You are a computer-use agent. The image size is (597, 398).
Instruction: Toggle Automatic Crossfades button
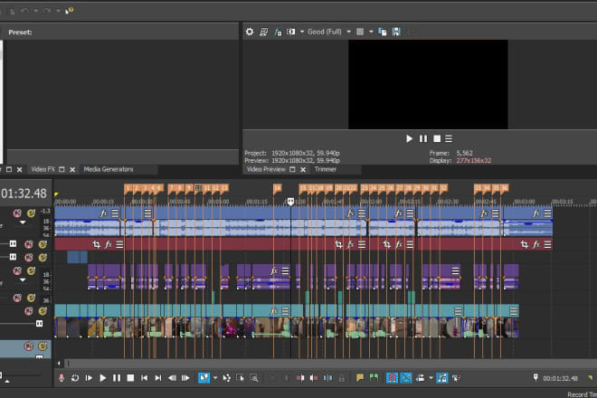tap(406, 378)
